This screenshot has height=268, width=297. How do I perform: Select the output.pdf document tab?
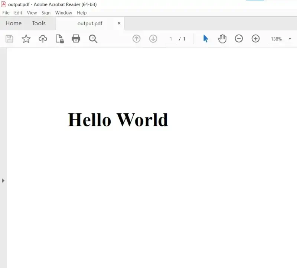[90, 23]
